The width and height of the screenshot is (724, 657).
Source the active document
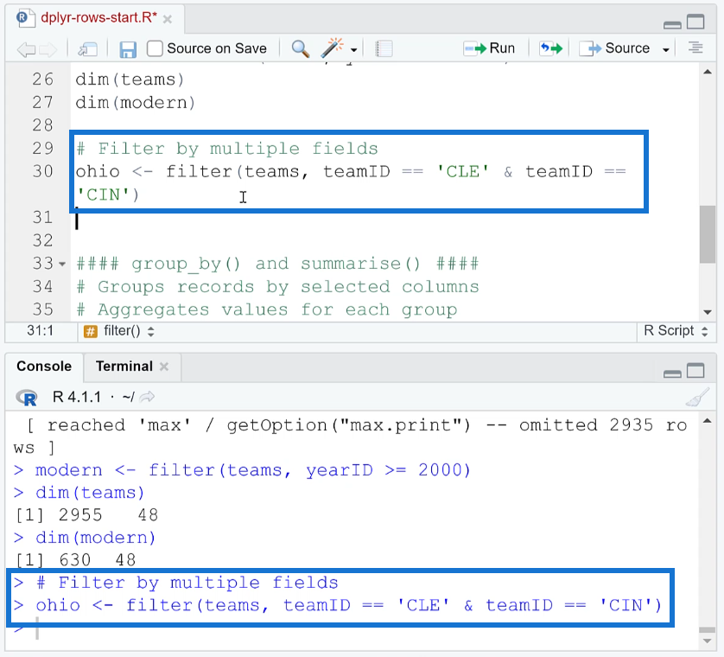click(614, 48)
